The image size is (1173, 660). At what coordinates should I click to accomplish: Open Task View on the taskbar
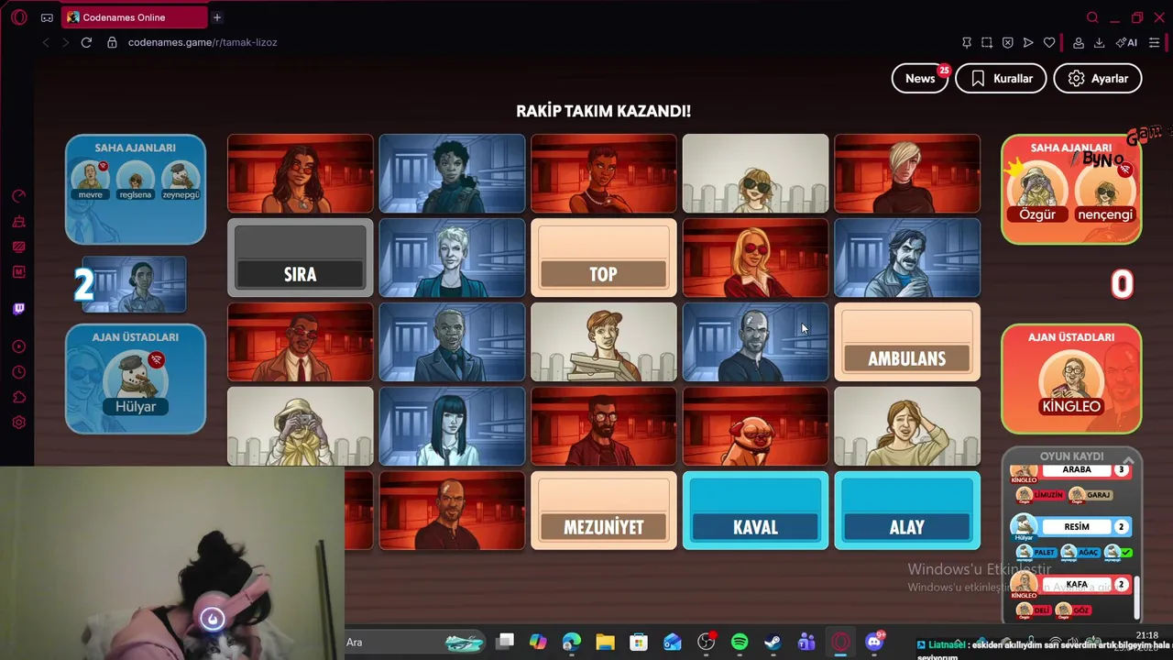click(x=505, y=643)
